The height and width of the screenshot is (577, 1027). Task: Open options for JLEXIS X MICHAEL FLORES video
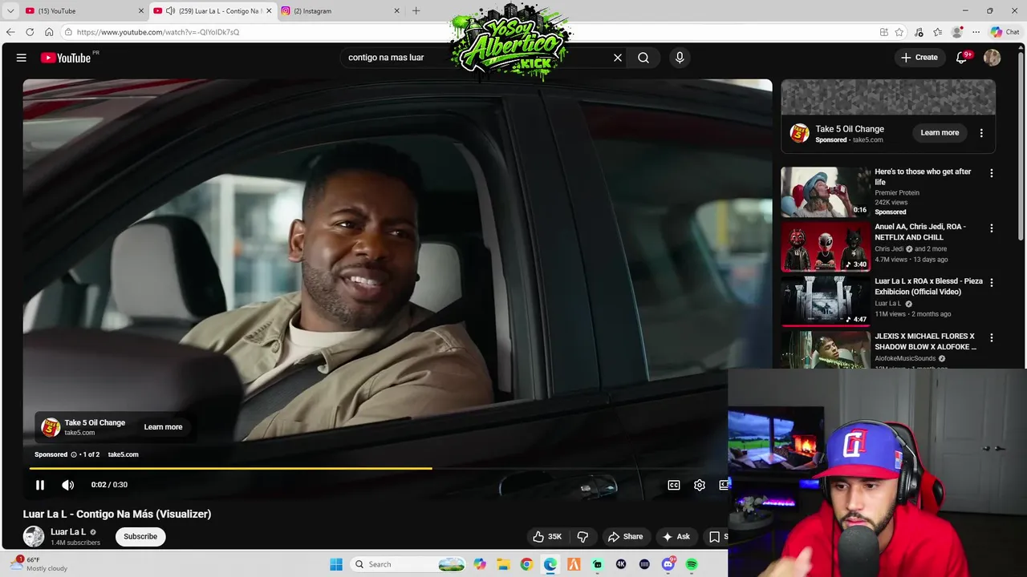click(992, 338)
